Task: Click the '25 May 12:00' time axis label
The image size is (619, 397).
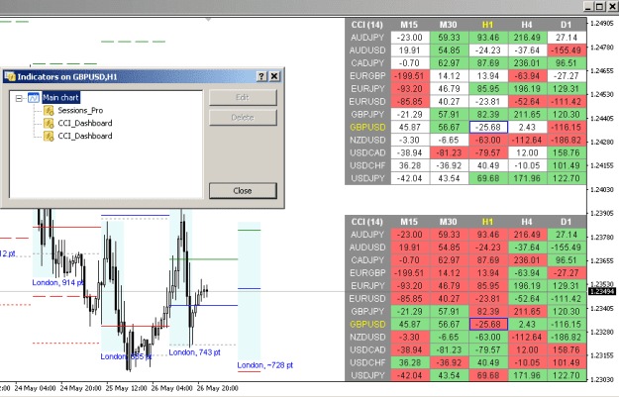Action: 127,388
